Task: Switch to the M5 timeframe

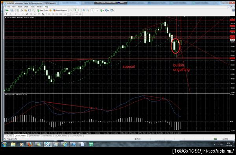Action: coord(53,14)
